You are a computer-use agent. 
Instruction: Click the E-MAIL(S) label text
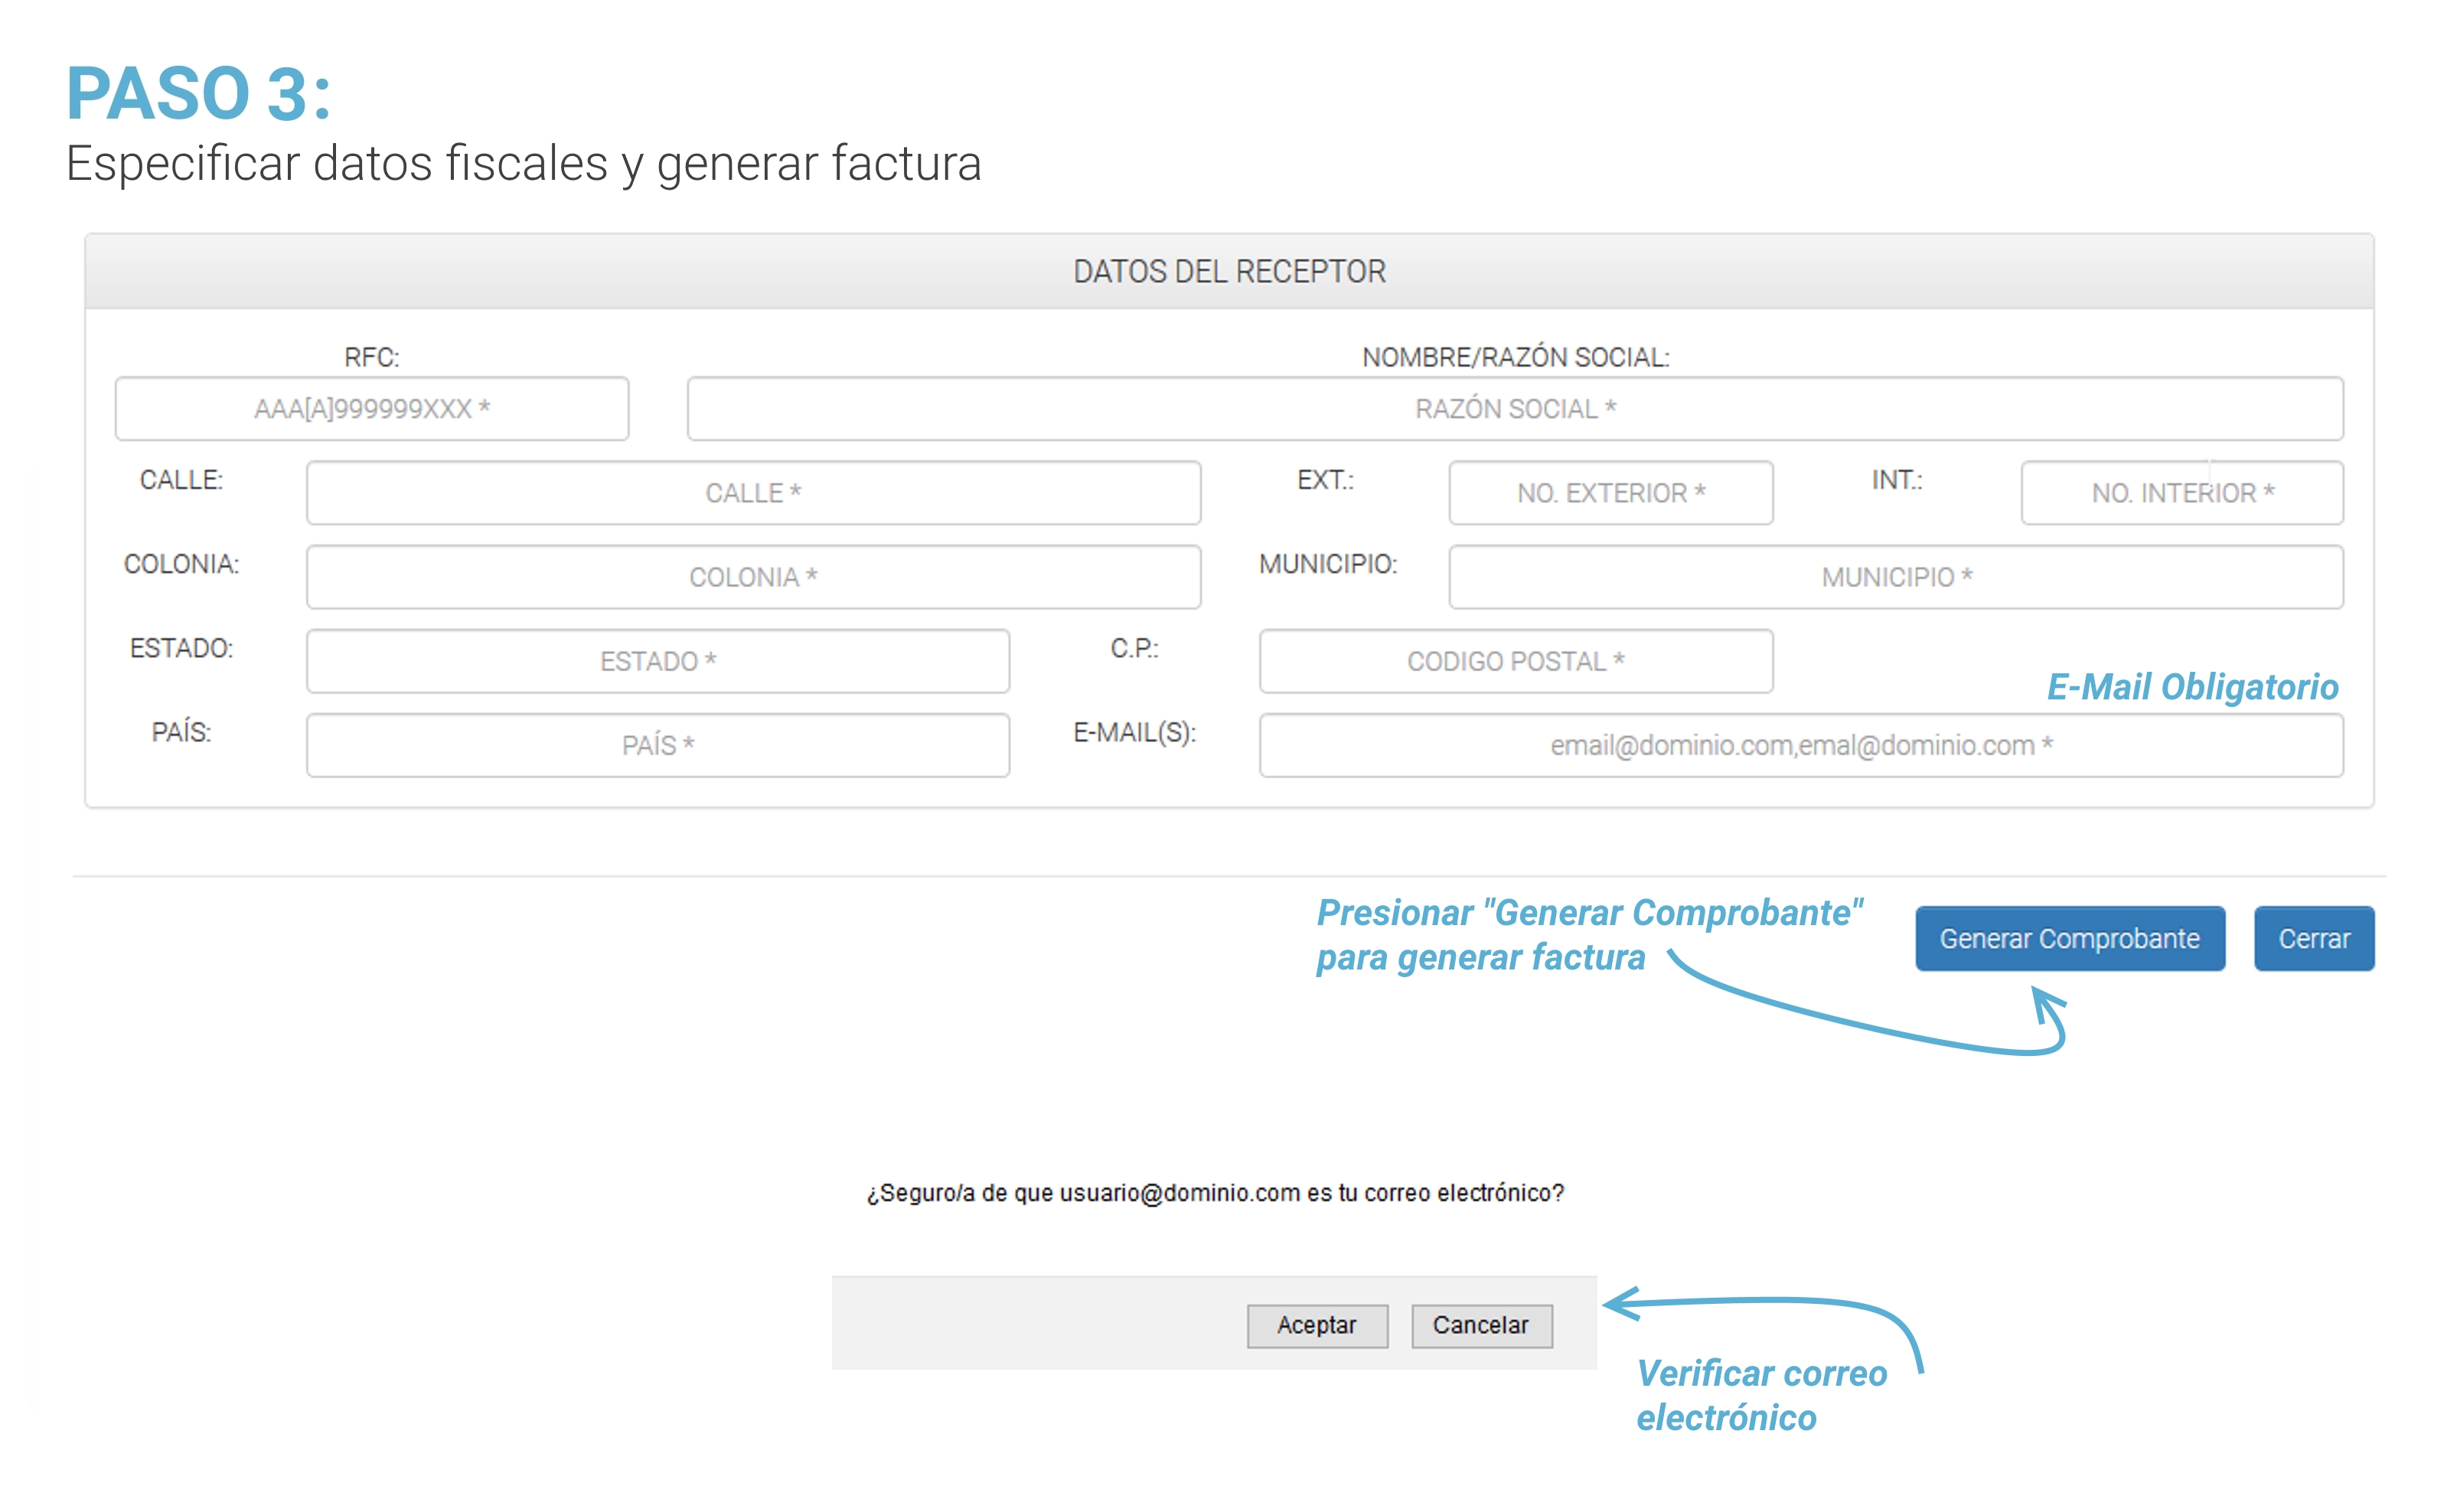coord(1133,732)
